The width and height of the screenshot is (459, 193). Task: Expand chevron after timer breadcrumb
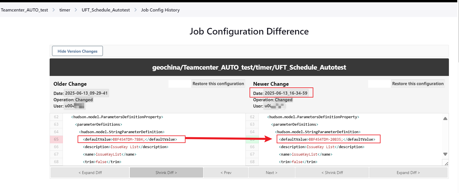[x=76, y=10]
